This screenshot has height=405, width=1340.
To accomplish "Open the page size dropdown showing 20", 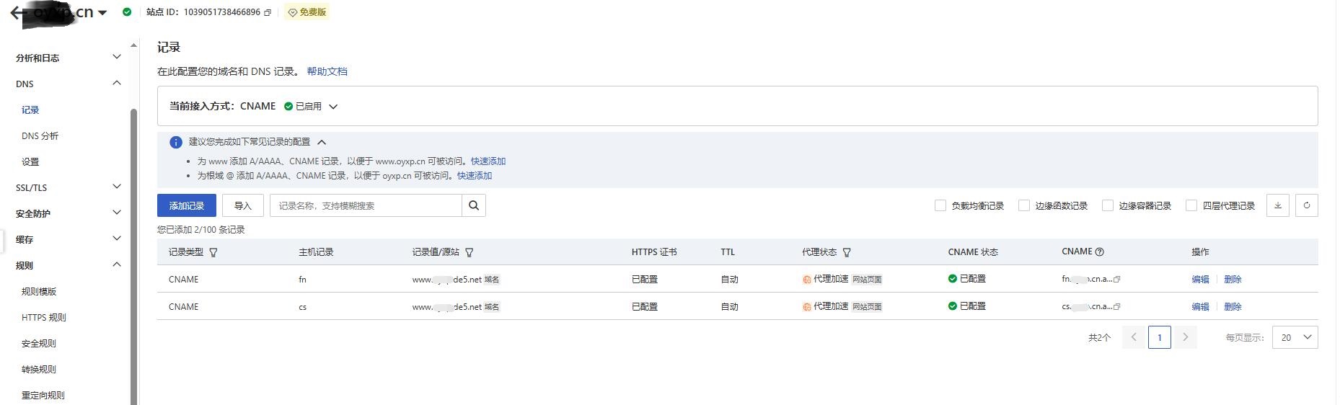I will (x=1295, y=337).
